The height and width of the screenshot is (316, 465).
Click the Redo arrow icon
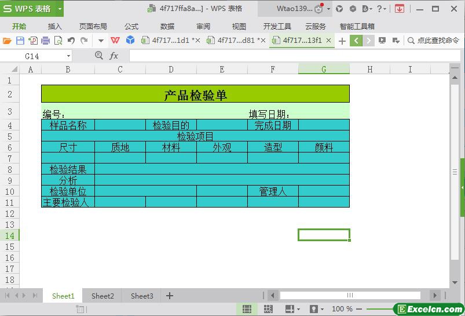(x=84, y=41)
